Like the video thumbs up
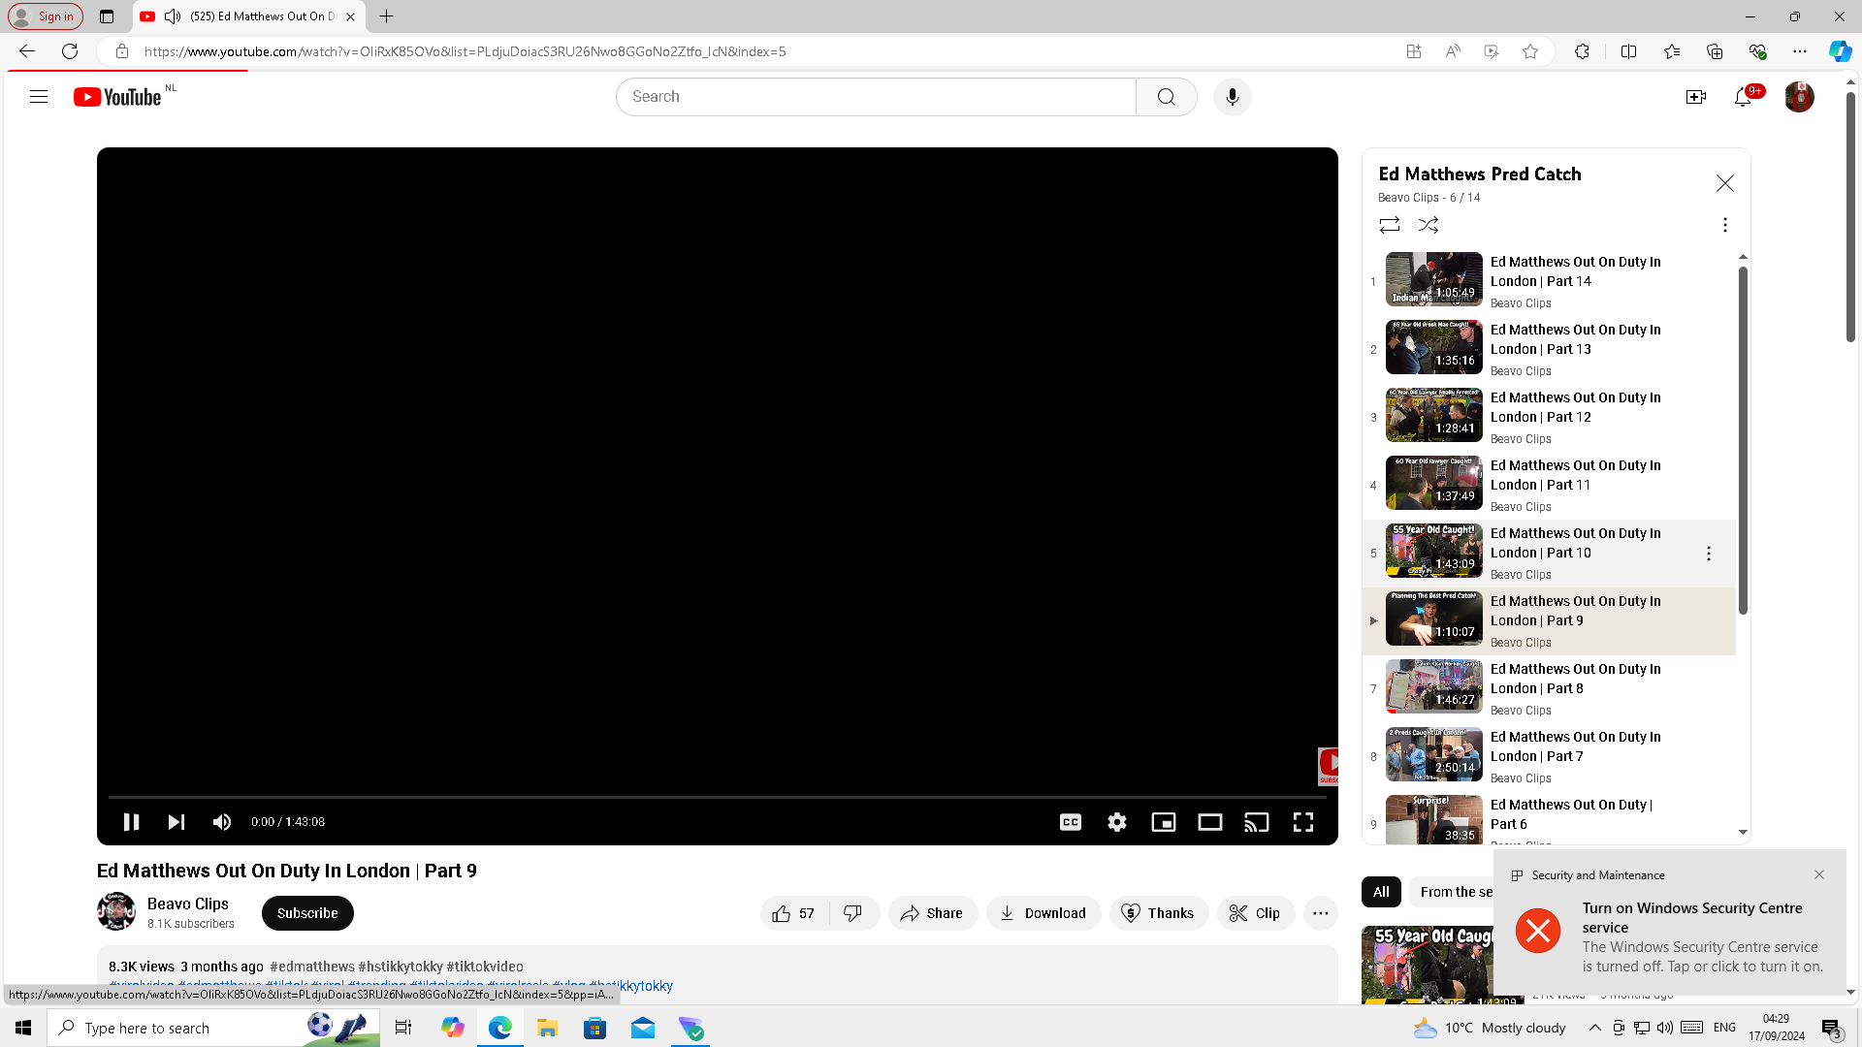 point(794,913)
